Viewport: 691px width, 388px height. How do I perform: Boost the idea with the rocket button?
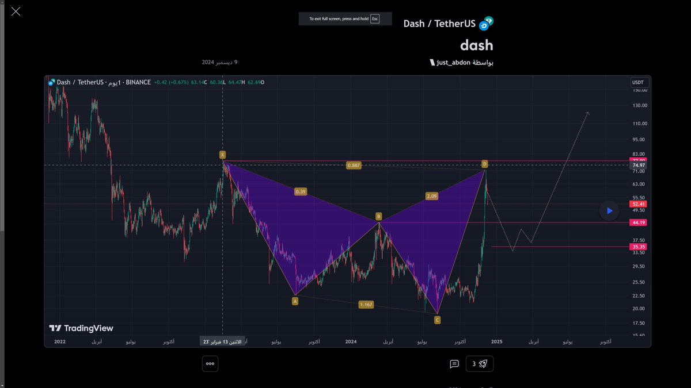(x=480, y=364)
